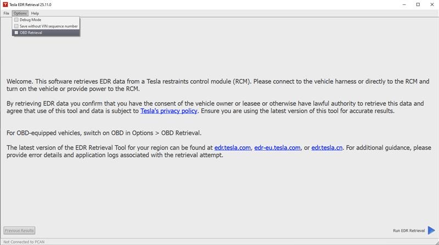
Task: Close the open Options menu
Action: (20, 13)
